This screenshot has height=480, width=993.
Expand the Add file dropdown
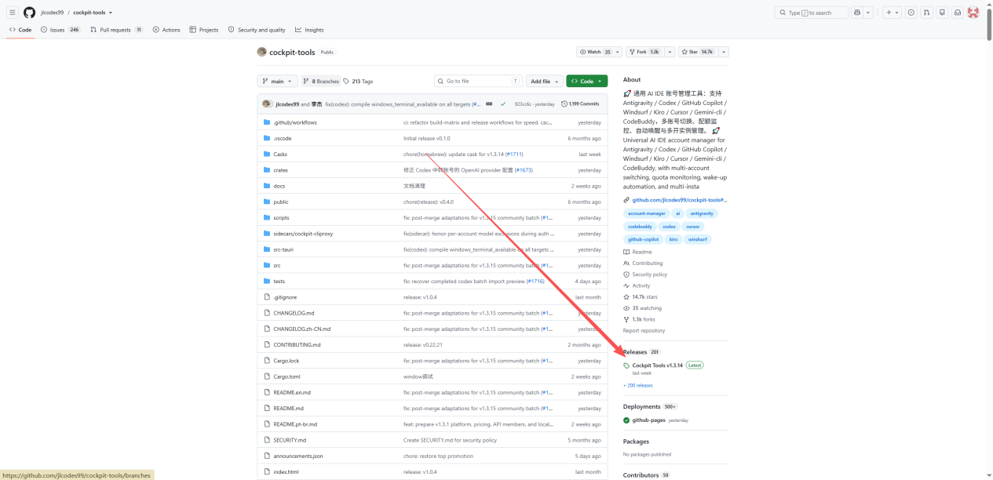[x=545, y=82]
